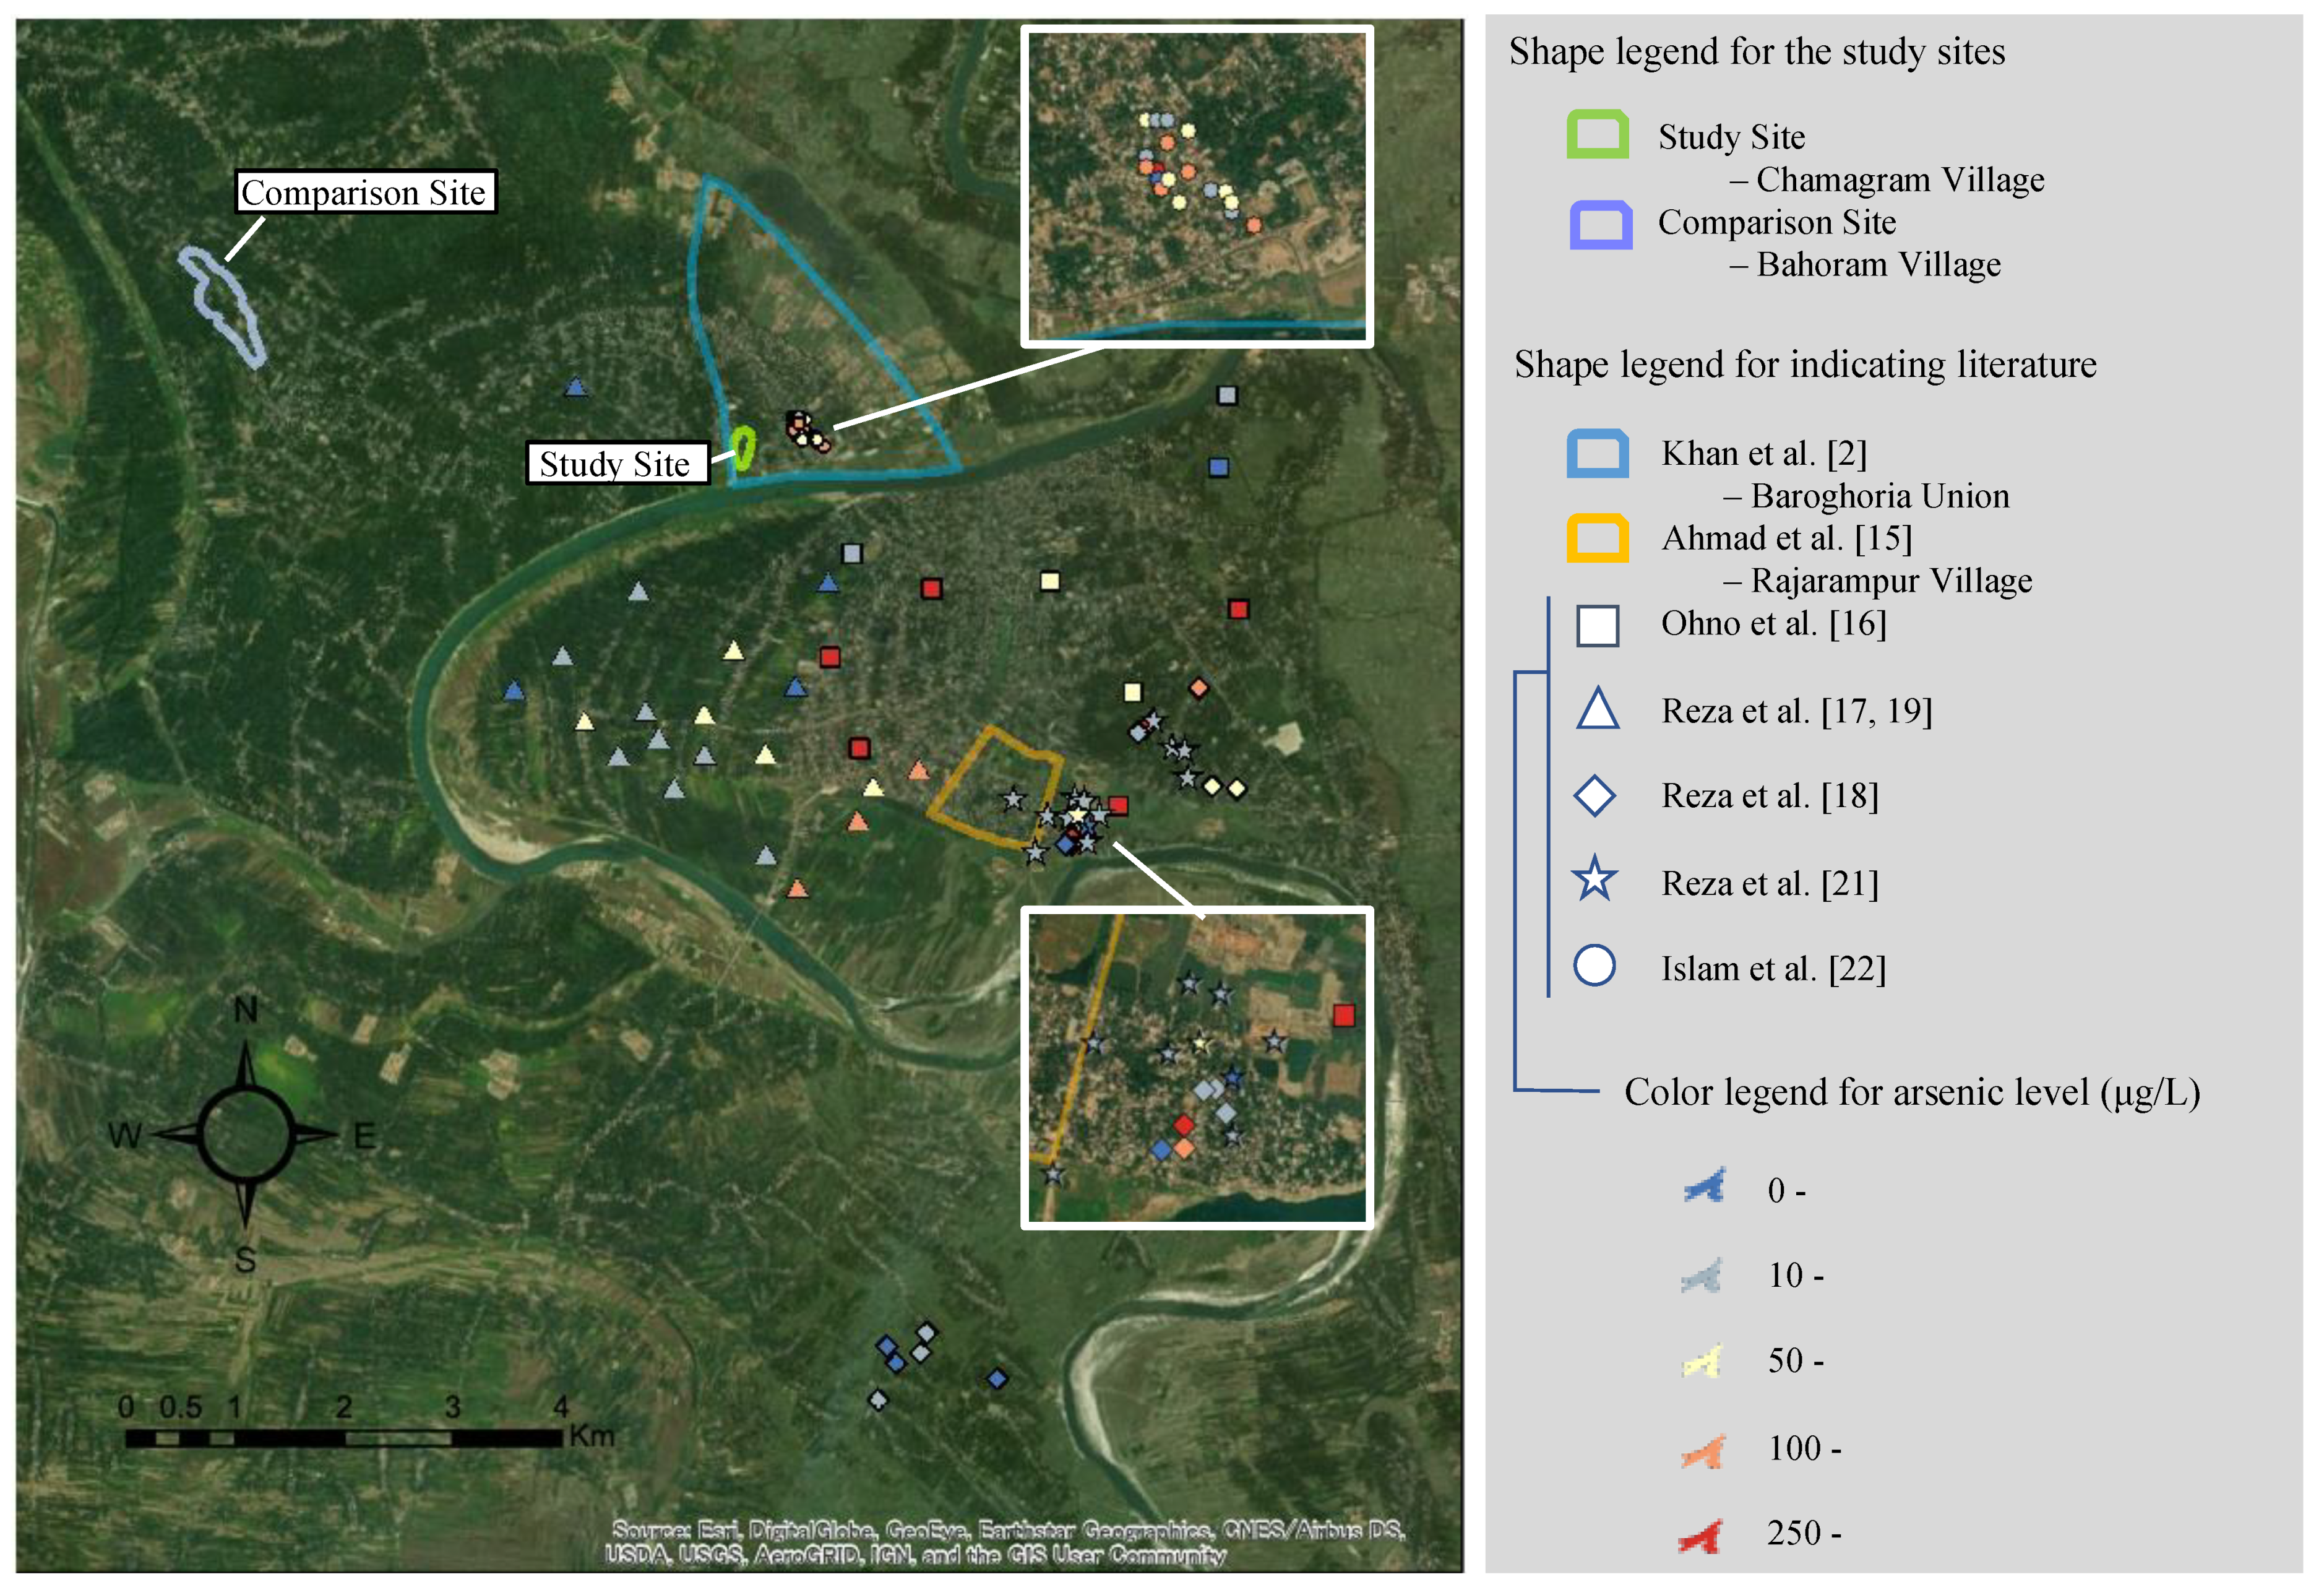Click the Reza et al. [18] diamond symbol
The image size is (2324, 1595).
(1594, 796)
